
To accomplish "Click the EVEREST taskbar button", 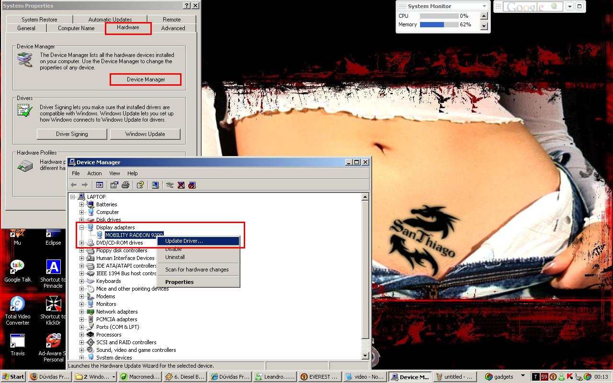I will 320,377.
